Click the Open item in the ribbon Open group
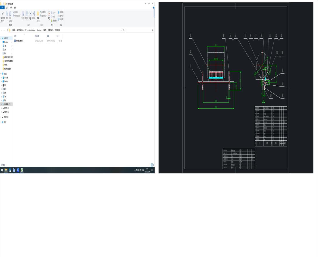This screenshot has width=318, height=257. coord(53,13)
